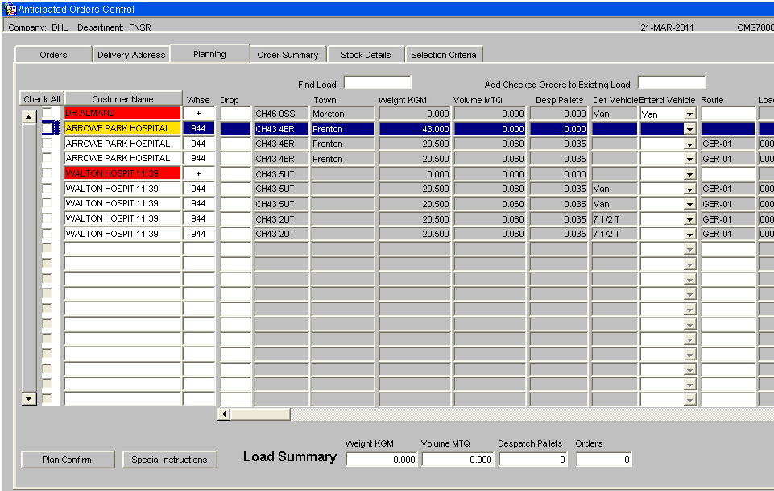This screenshot has width=774, height=491.
Task: Click the horizontal scrollbar thumb
Action: click(260, 414)
